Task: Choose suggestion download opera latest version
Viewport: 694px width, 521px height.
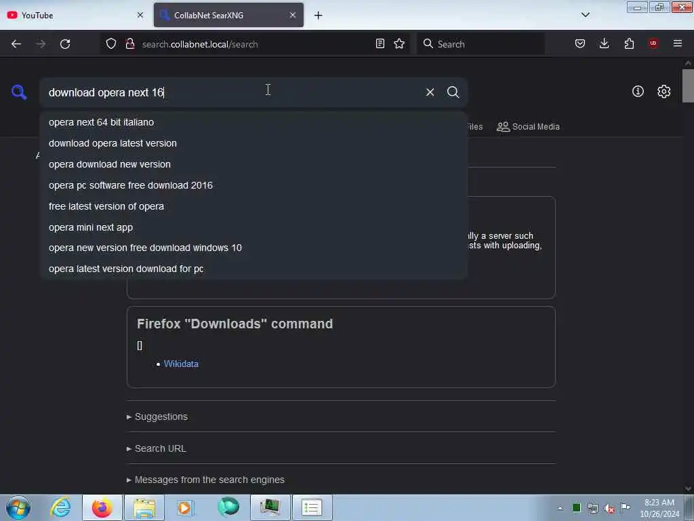Action: click(253, 143)
